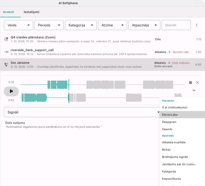205x186 pixels.
Task: Open the riverside_bank_support_call recording
Action: 102,52
